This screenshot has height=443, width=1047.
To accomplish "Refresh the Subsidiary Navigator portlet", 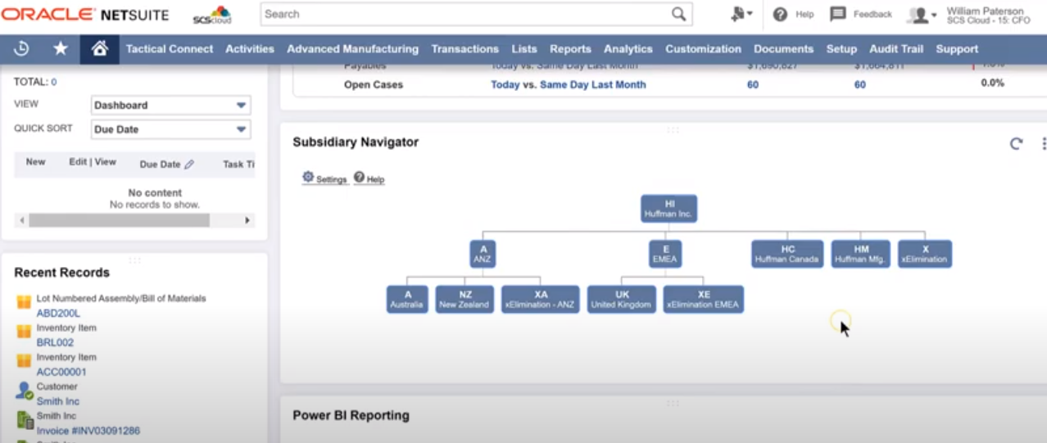I will 1016,143.
